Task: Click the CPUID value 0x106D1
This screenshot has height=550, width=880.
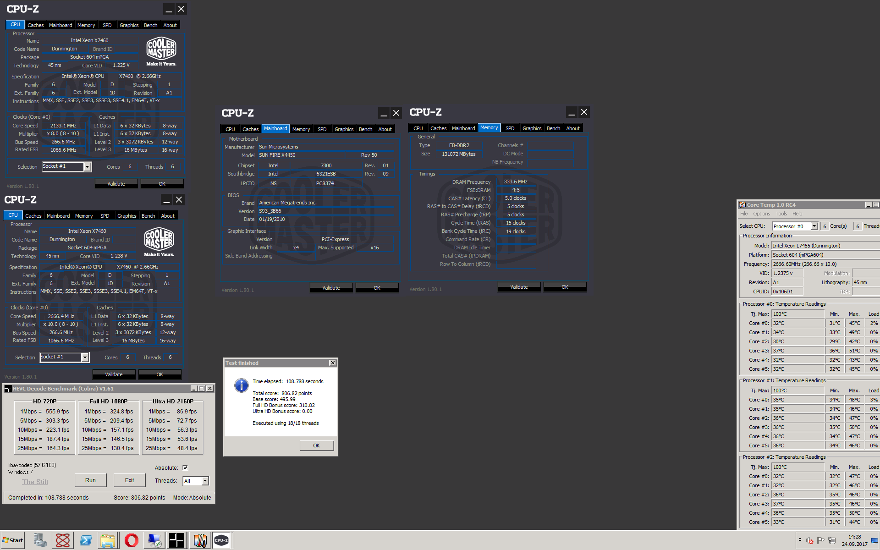Action: click(787, 291)
